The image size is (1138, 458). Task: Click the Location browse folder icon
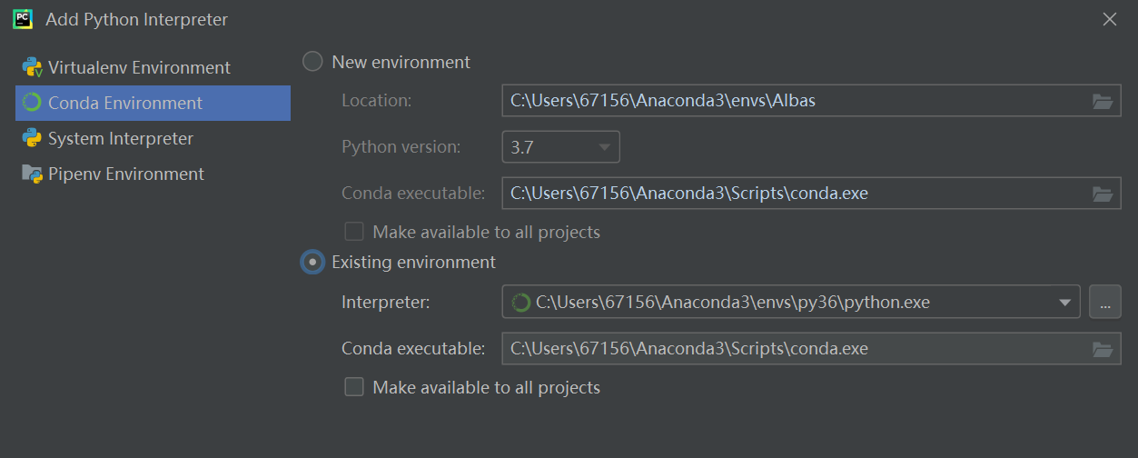[x=1103, y=101]
